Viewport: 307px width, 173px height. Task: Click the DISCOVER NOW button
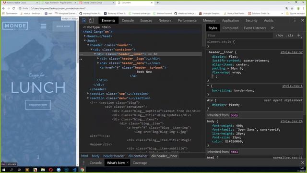point(38,105)
